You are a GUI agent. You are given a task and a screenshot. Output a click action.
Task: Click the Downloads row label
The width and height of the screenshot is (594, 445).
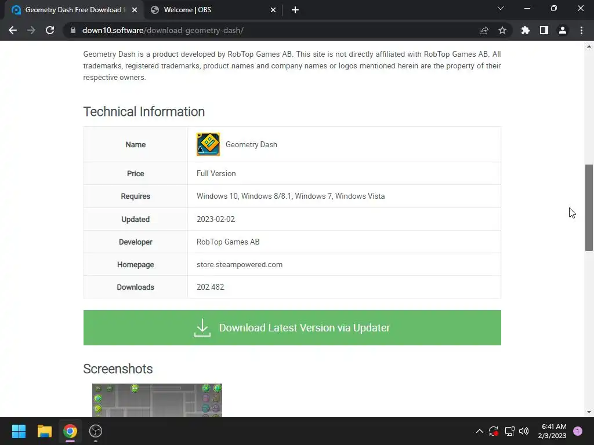click(136, 287)
